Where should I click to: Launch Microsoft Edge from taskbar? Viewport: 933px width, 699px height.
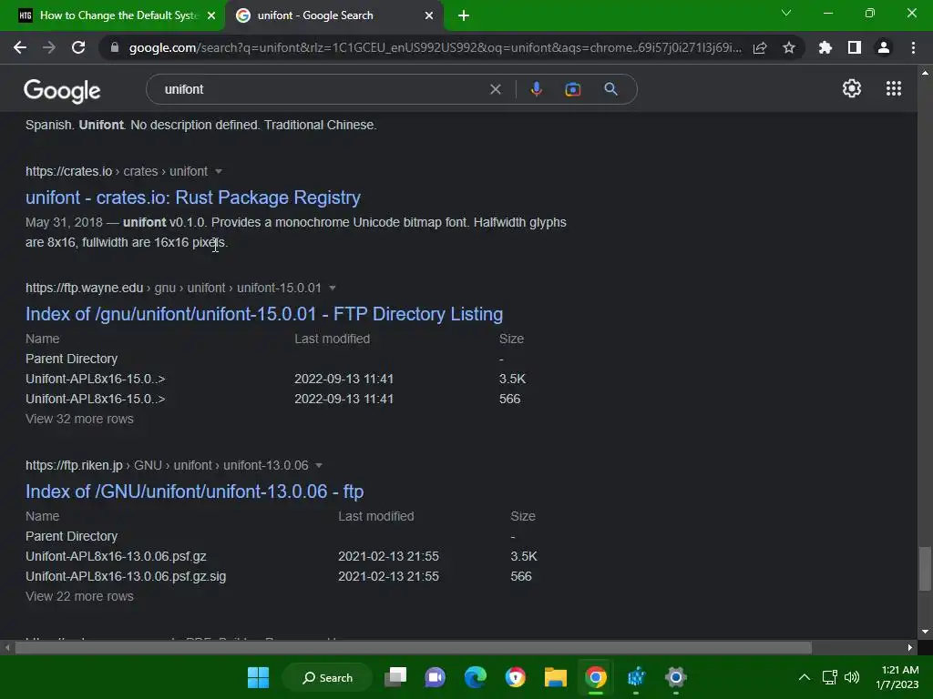coord(475,677)
